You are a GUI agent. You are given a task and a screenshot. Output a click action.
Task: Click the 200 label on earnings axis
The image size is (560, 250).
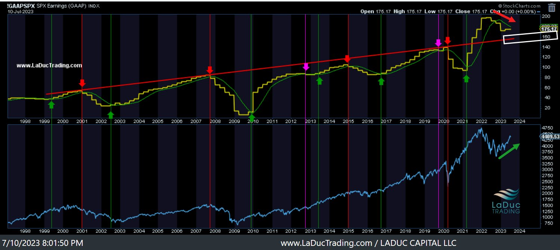pos(546,17)
